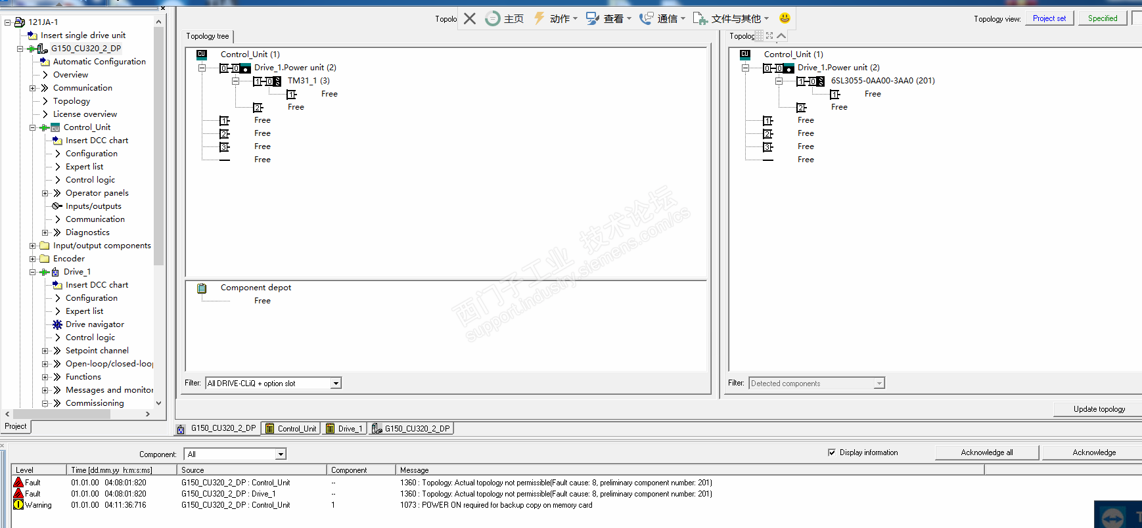
Task: Switch to the Topology tree tab
Action: point(208,36)
